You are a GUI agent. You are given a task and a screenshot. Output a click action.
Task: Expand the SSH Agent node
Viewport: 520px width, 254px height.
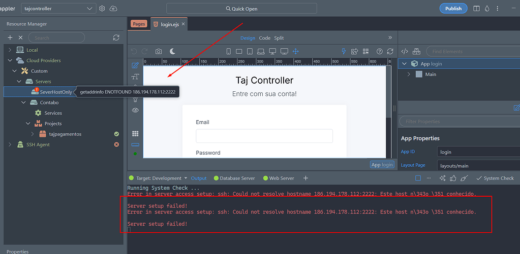point(10,144)
